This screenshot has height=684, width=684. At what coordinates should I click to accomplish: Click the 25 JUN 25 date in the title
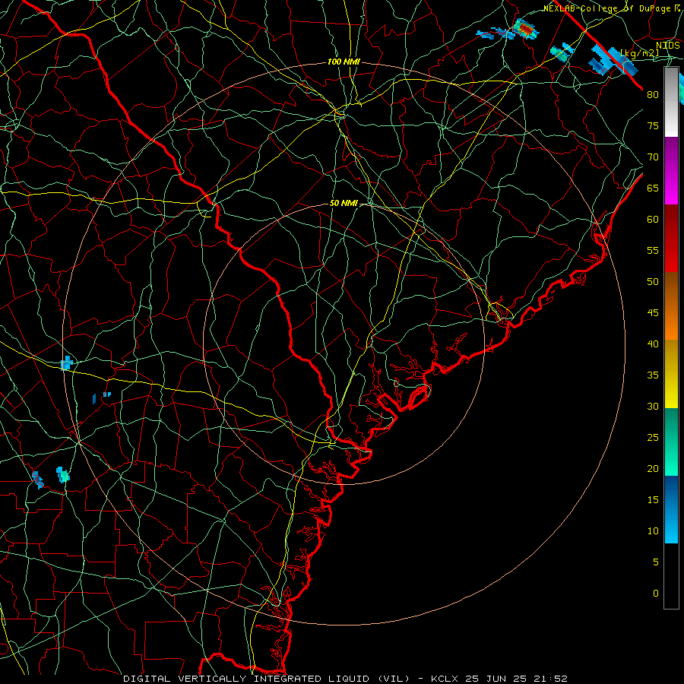[498, 679]
